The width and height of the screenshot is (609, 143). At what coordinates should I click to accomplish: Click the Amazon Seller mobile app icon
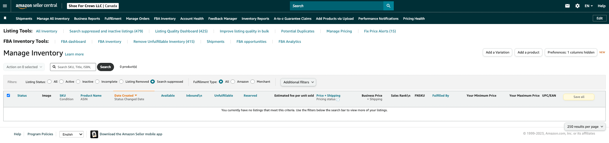[94, 134]
